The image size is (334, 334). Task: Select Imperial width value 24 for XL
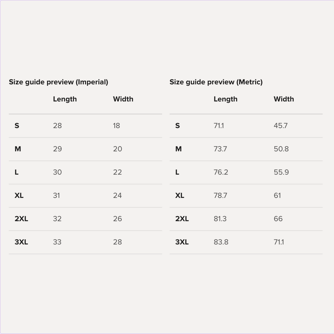117,195
